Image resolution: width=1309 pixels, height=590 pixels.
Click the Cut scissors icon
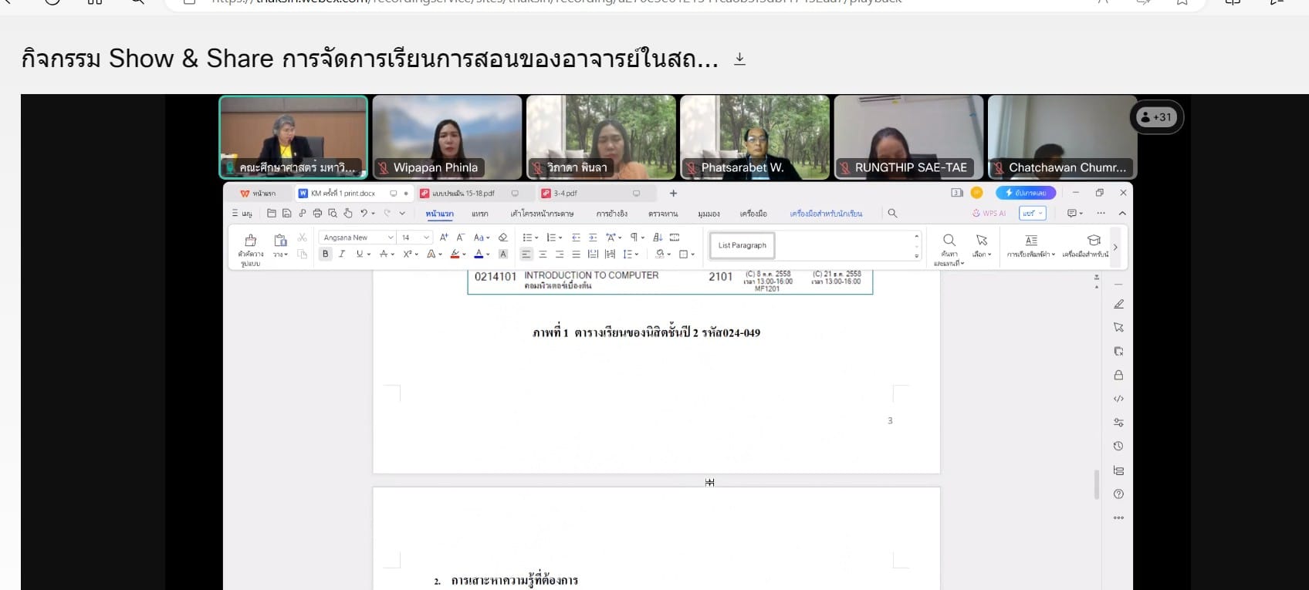303,238
